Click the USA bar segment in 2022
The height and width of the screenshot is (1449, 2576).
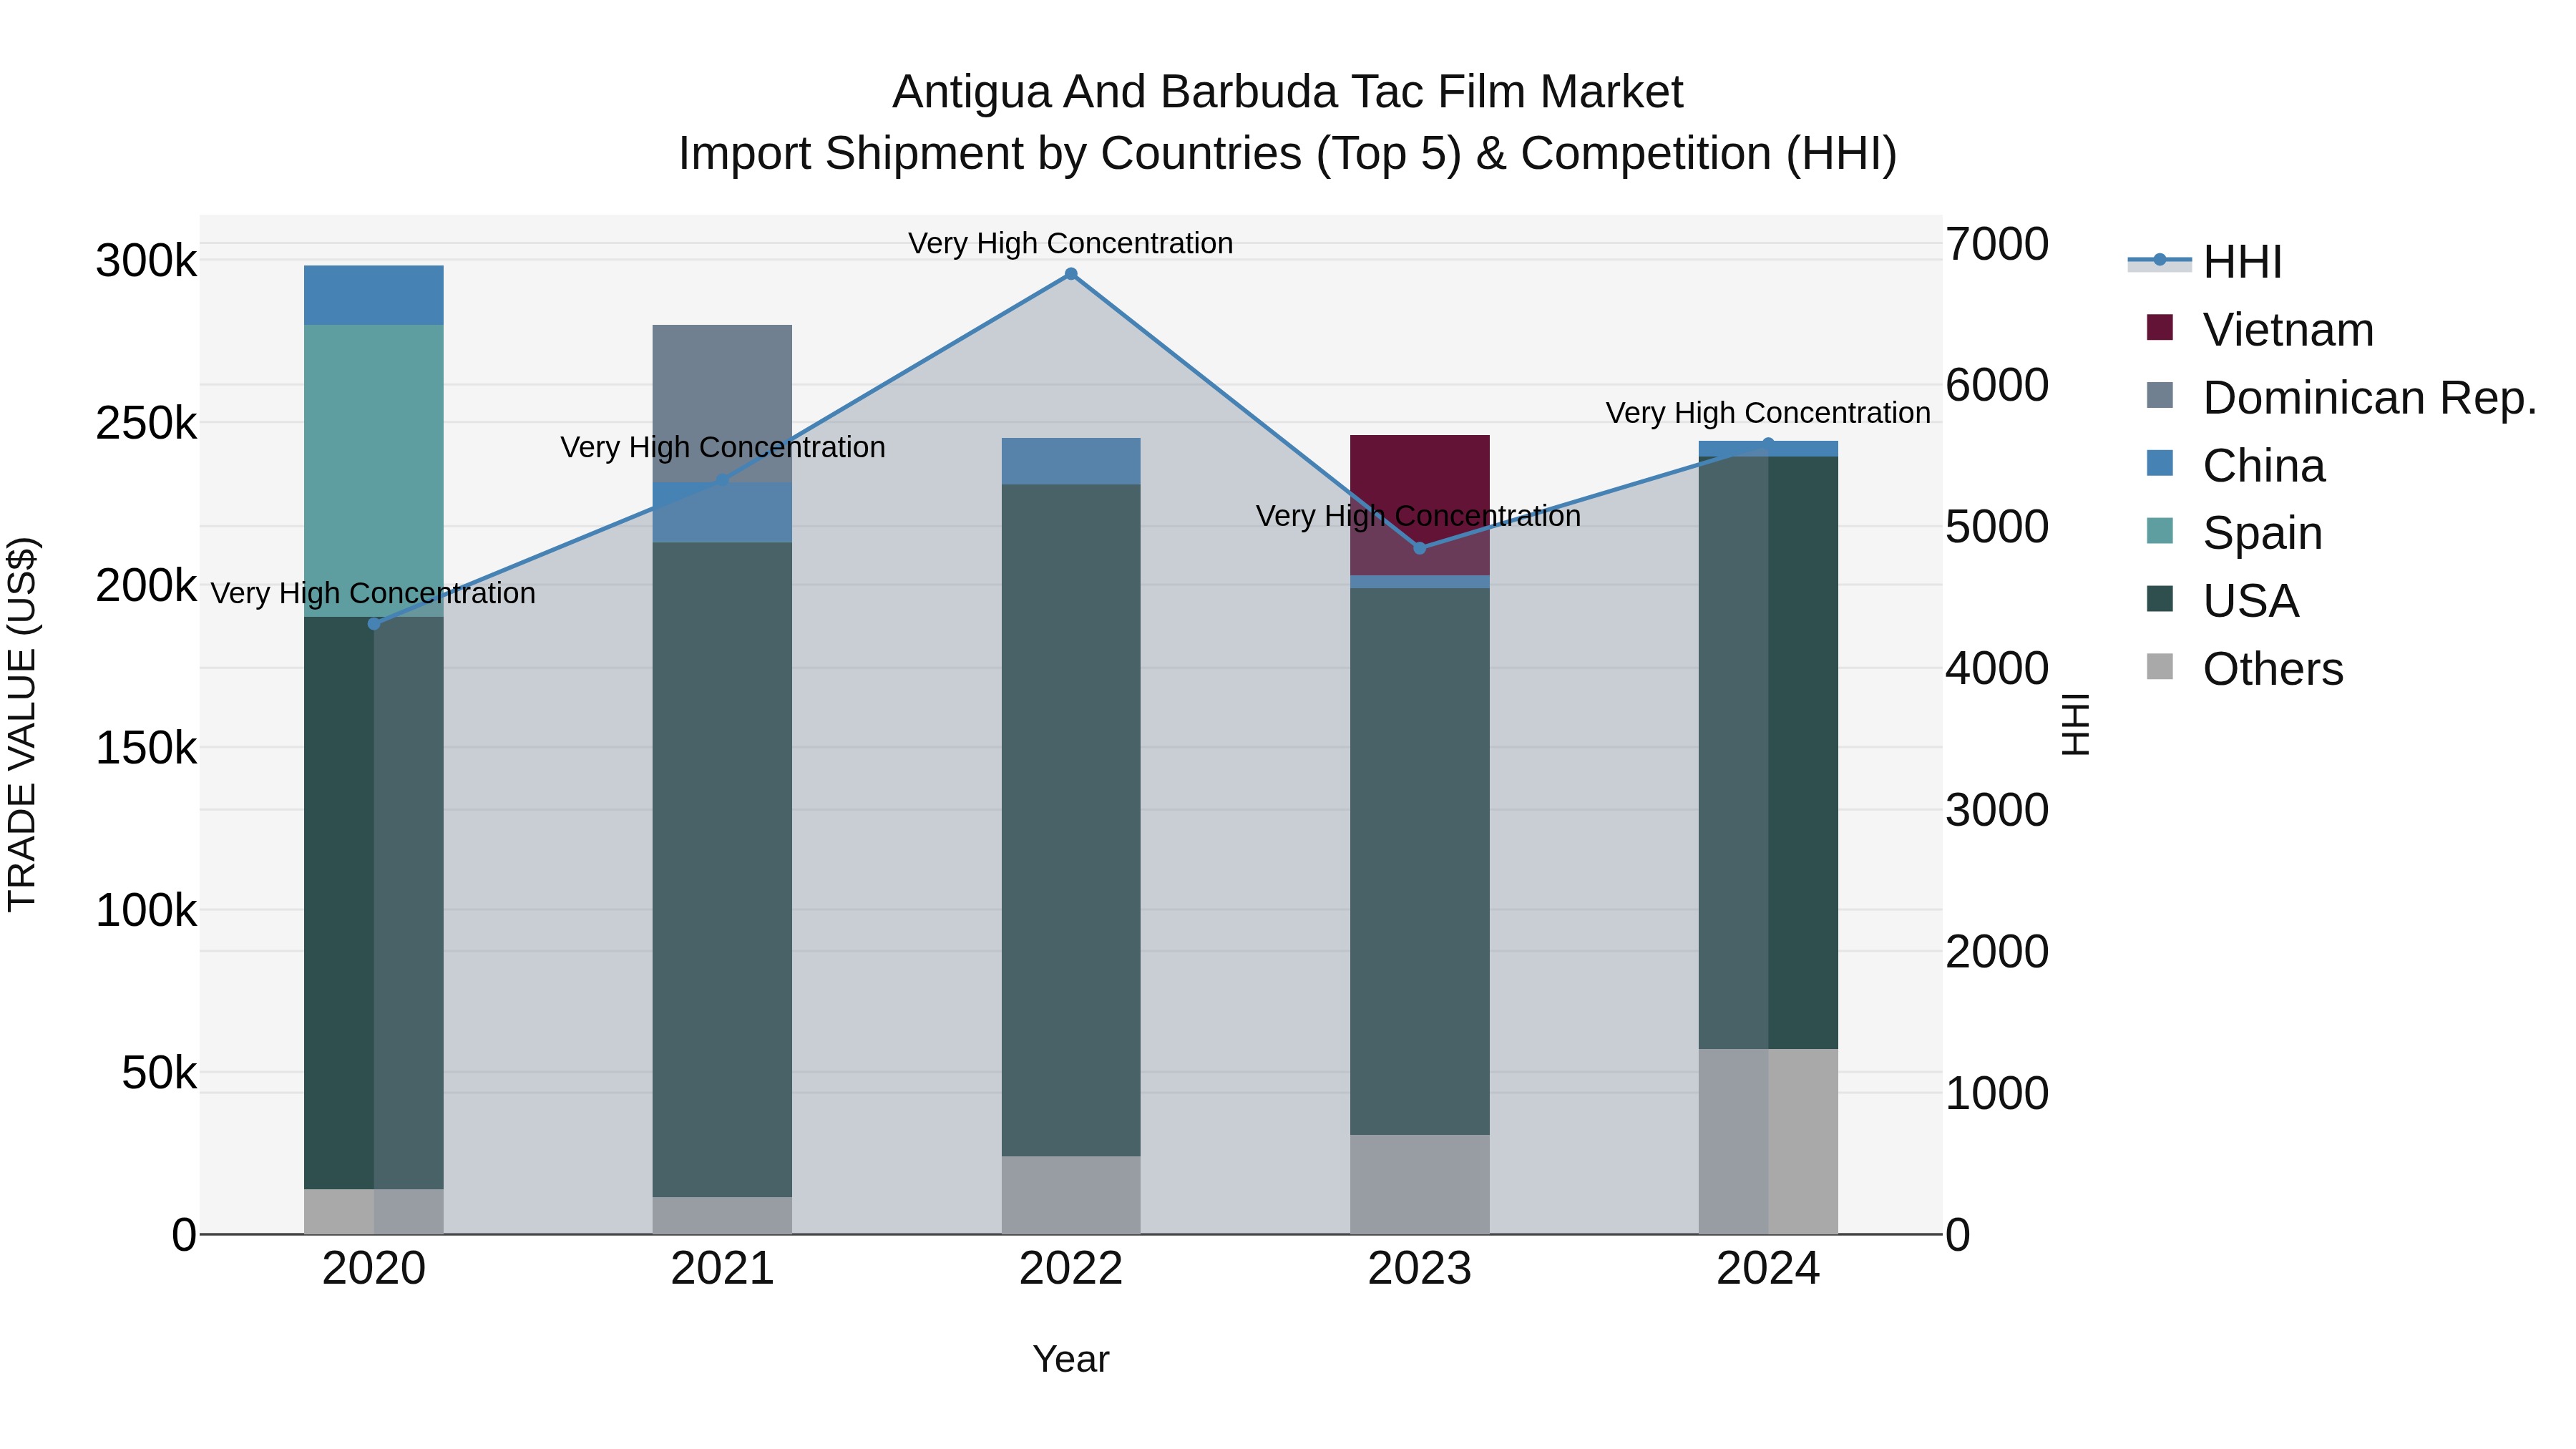(x=1071, y=820)
